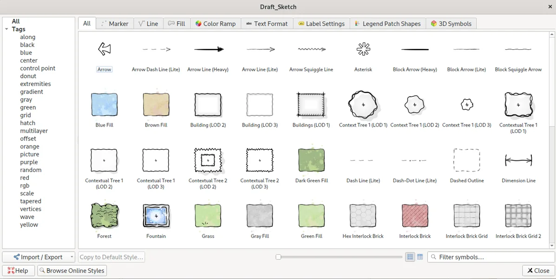The image size is (556, 279).
Task: Choose the Interlock Brick symbol
Action: [x=415, y=215]
